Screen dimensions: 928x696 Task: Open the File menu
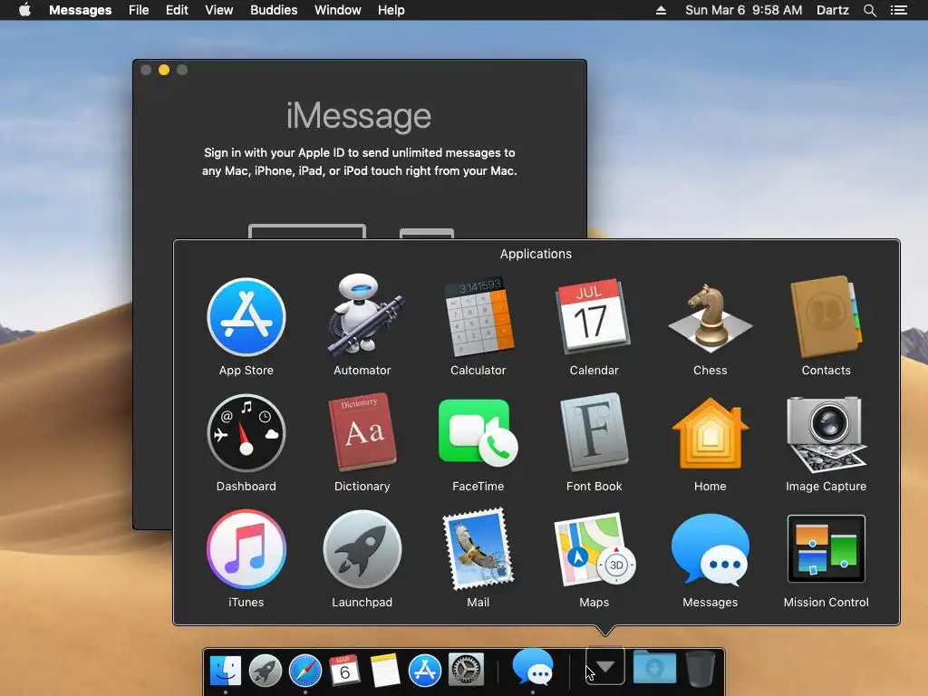pyautogui.click(x=139, y=10)
